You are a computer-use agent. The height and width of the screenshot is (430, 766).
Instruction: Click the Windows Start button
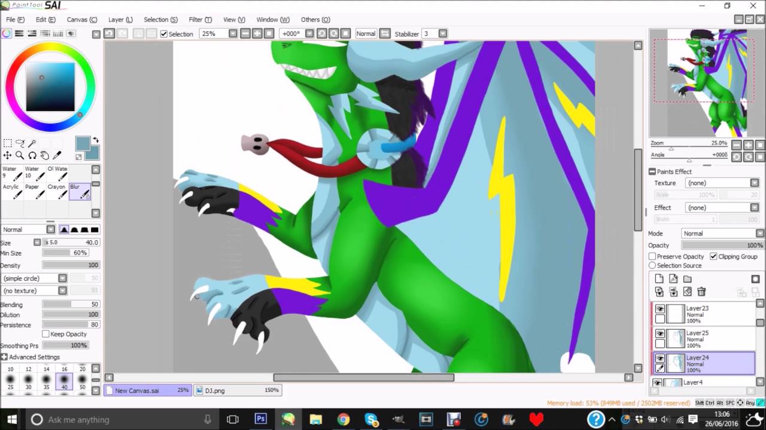12,419
